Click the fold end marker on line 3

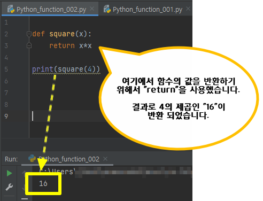point(29,45)
